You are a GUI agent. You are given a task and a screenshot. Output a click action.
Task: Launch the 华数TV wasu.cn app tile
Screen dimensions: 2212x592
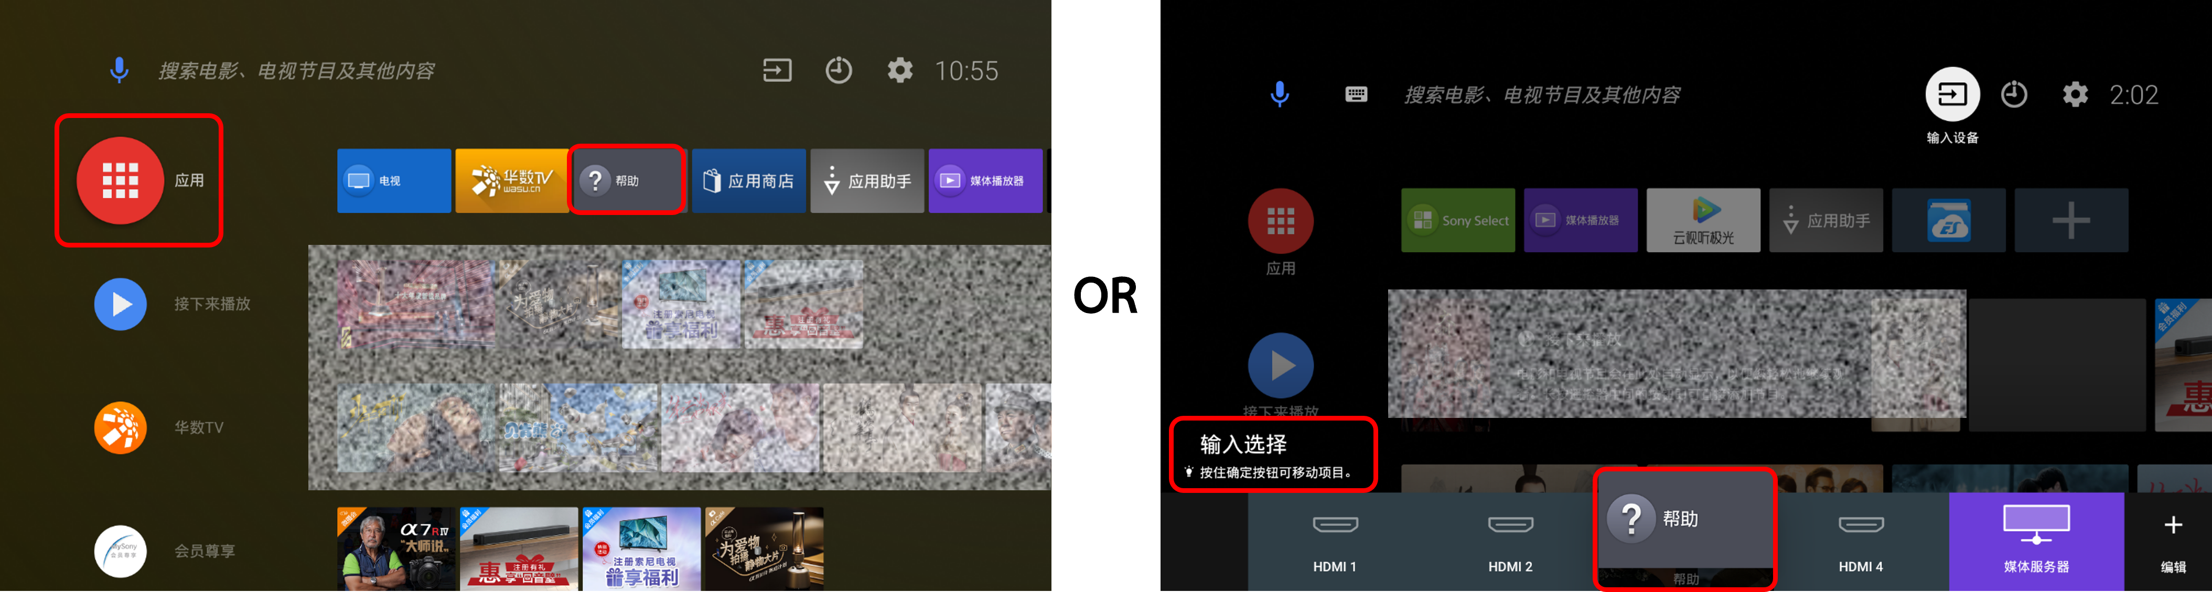[x=512, y=180]
